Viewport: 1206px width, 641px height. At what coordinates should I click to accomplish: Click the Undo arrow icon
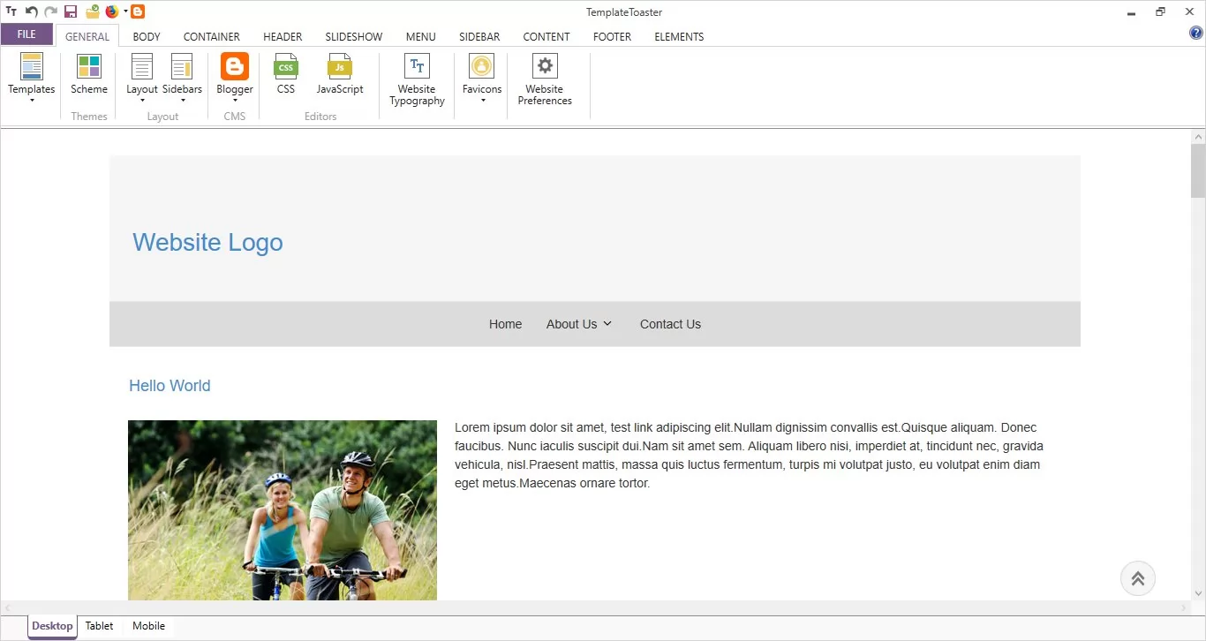32,11
